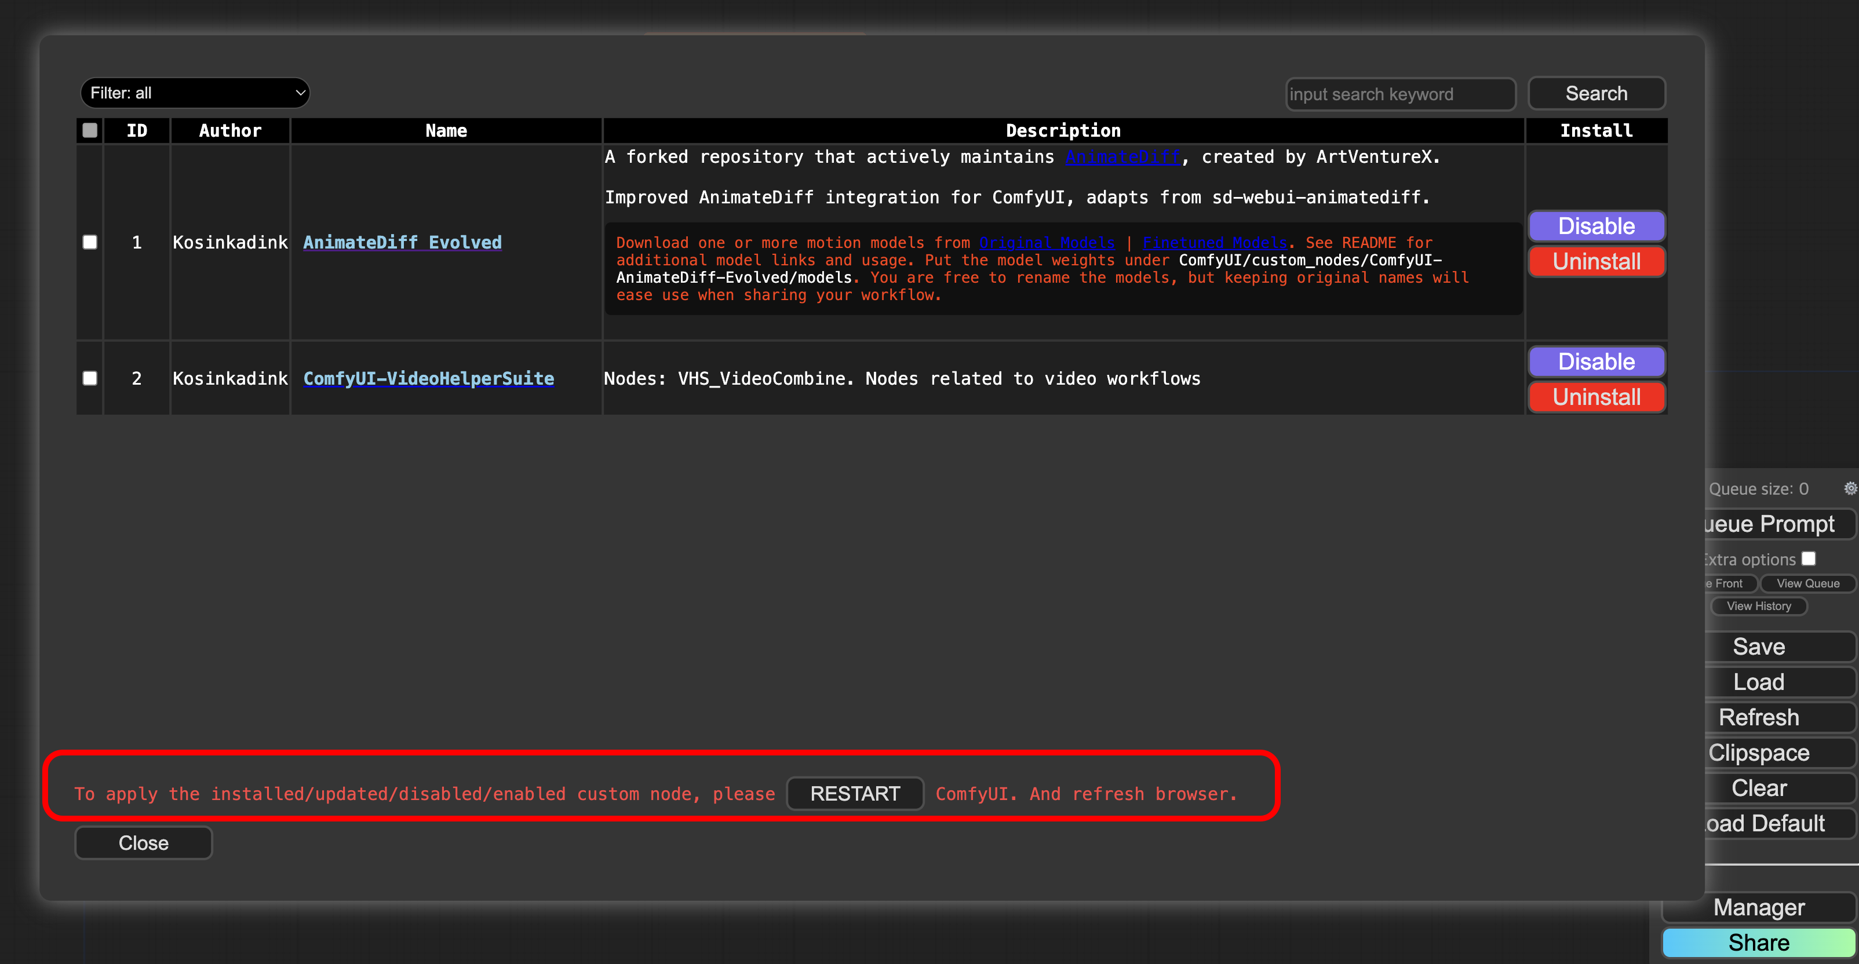Enable the Extra options checkbox
1859x964 pixels.
tap(1809, 558)
